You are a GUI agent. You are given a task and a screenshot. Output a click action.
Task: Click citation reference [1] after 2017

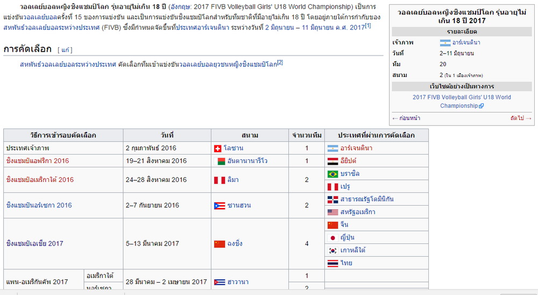pyautogui.click(x=367, y=25)
